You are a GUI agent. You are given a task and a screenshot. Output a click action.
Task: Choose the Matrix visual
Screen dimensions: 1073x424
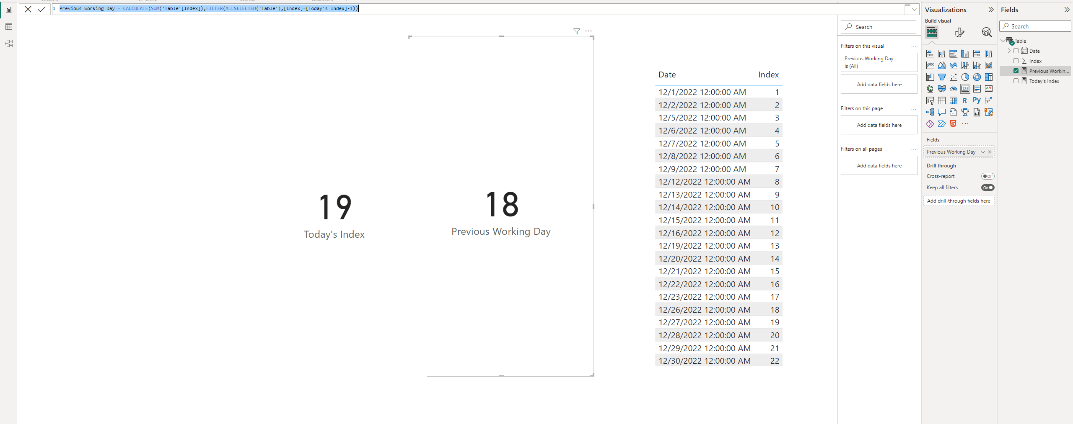954,100
